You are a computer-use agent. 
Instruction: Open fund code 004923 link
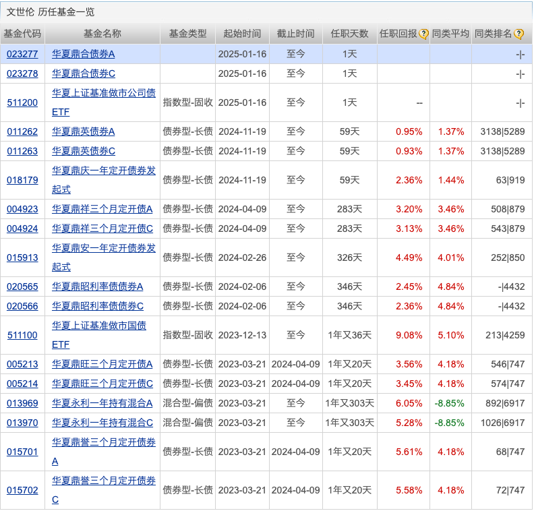point(22,209)
